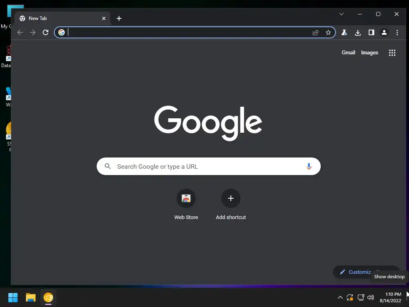Select the New Tab tab
This screenshot has height=307, width=409.
63,18
